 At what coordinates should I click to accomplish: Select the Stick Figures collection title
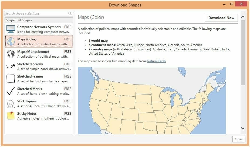[27, 101]
